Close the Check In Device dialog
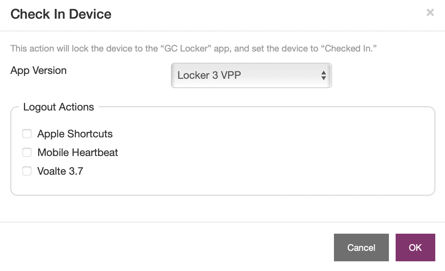This screenshot has height=271, width=445. (x=430, y=13)
